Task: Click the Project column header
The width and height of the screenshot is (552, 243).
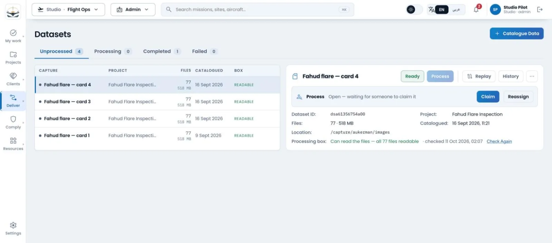Action: pos(118,70)
